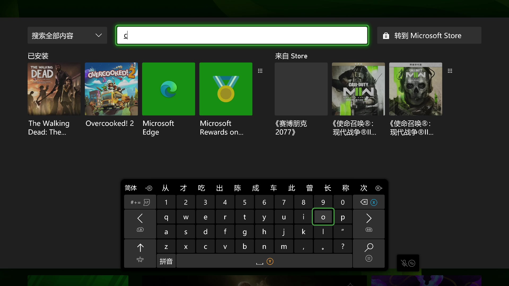Viewport: 509px width, 286px height.
Task: Launch the Microsoft Edge app tile
Action: pyautogui.click(x=169, y=89)
